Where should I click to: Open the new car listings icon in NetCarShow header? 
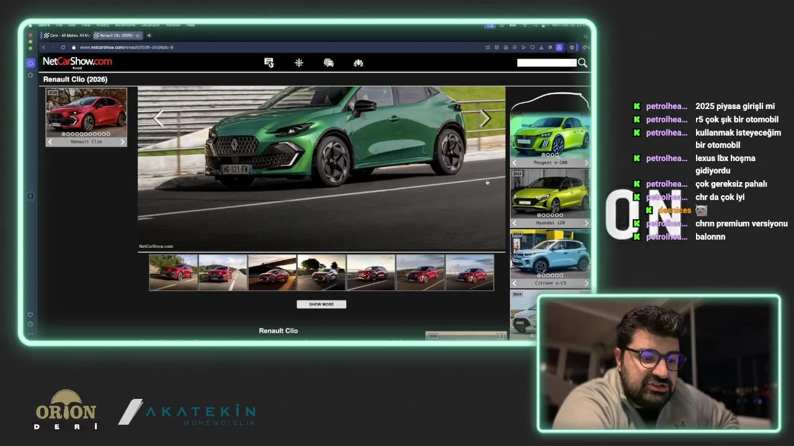pos(269,63)
